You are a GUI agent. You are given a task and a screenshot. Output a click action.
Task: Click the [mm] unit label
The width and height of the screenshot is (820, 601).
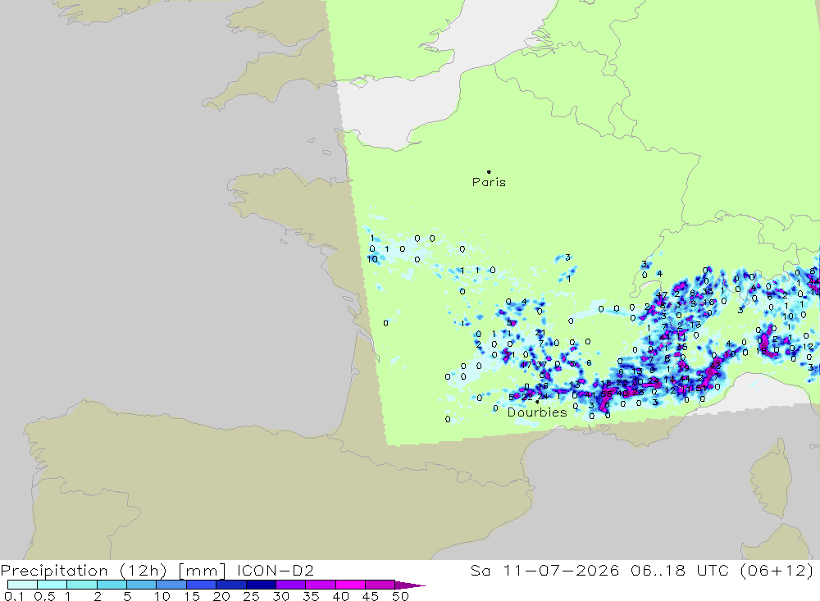(202, 571)
